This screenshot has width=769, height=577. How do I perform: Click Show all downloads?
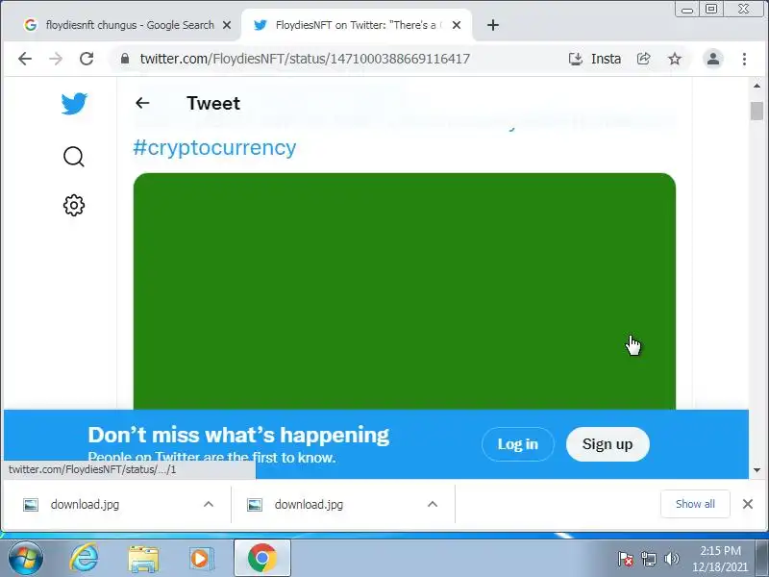click(695, 504)
